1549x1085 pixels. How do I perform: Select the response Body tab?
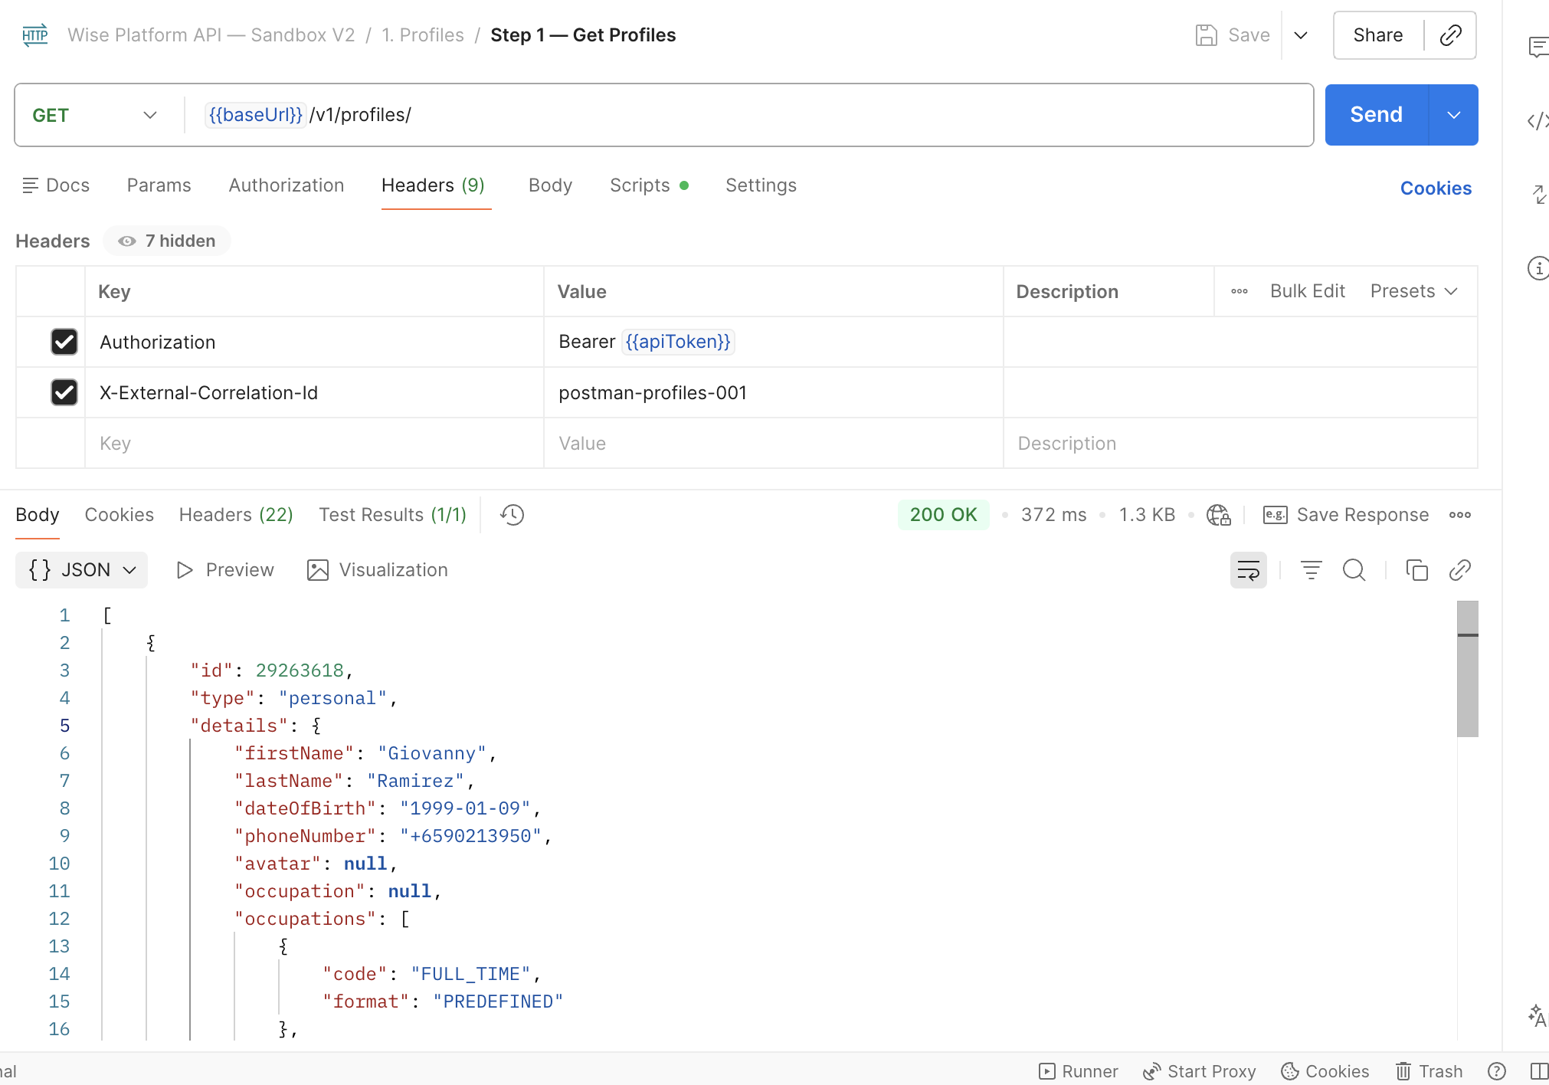(38, 515)
